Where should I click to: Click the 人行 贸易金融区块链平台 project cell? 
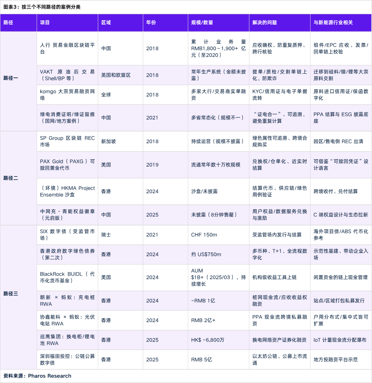pyautogui.click(x=67, y=49)
